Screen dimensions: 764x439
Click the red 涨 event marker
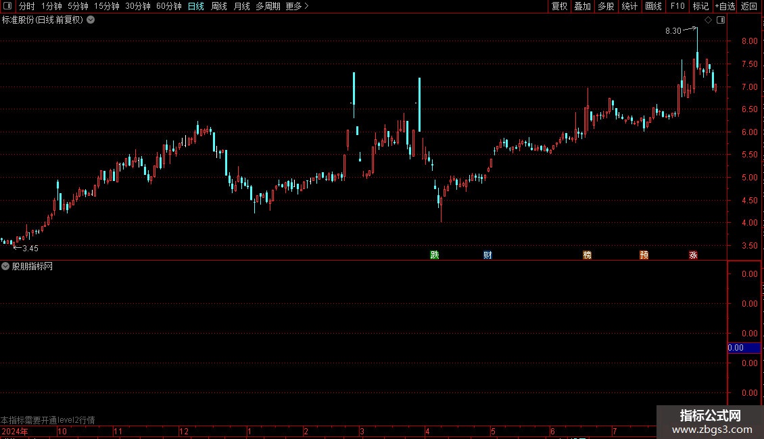click(694, 255)
